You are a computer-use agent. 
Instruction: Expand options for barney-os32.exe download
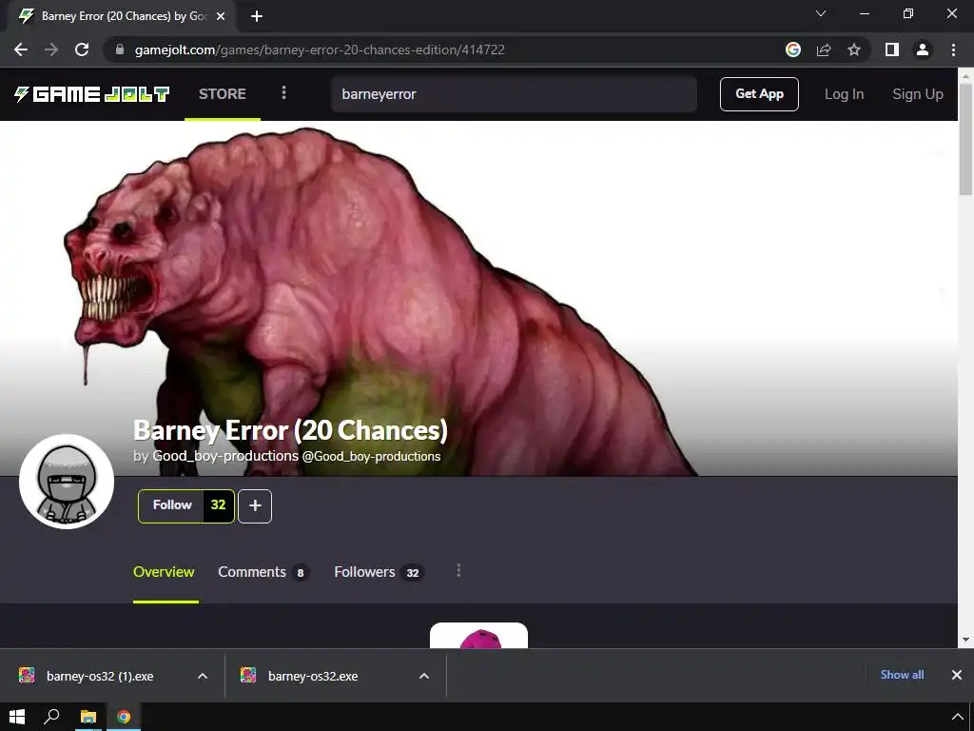424,676
